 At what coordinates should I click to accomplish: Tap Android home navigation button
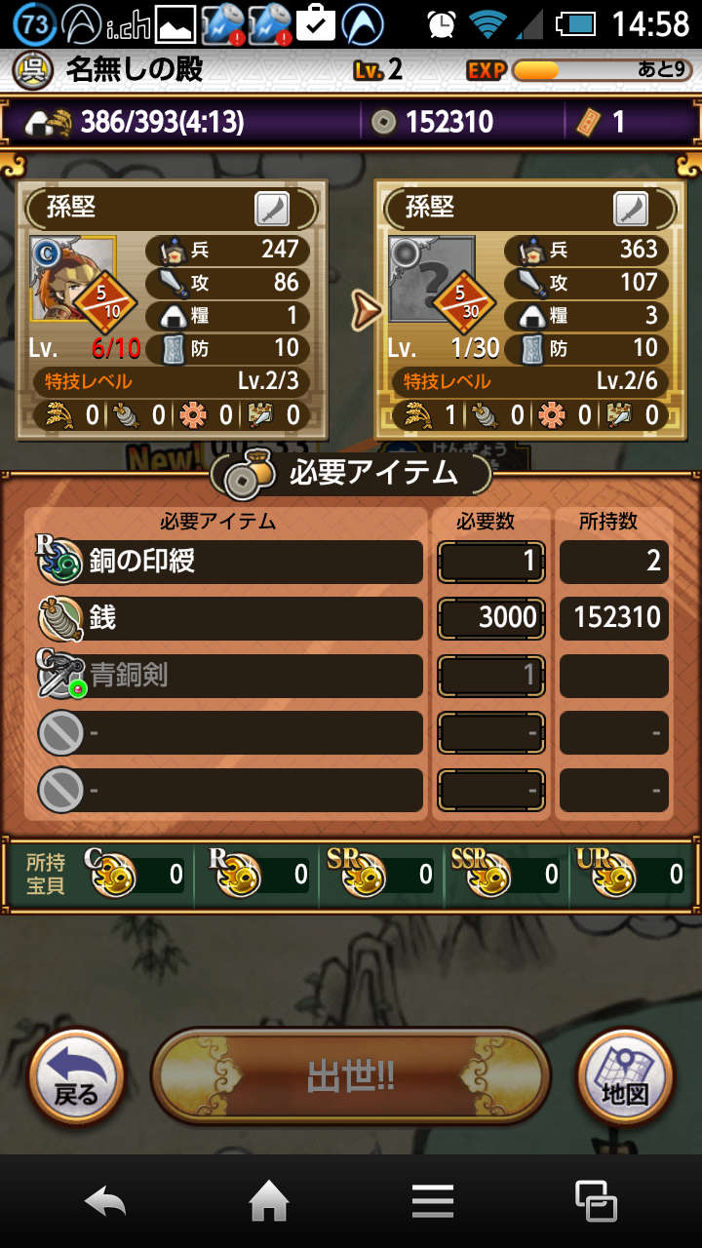269,1201
